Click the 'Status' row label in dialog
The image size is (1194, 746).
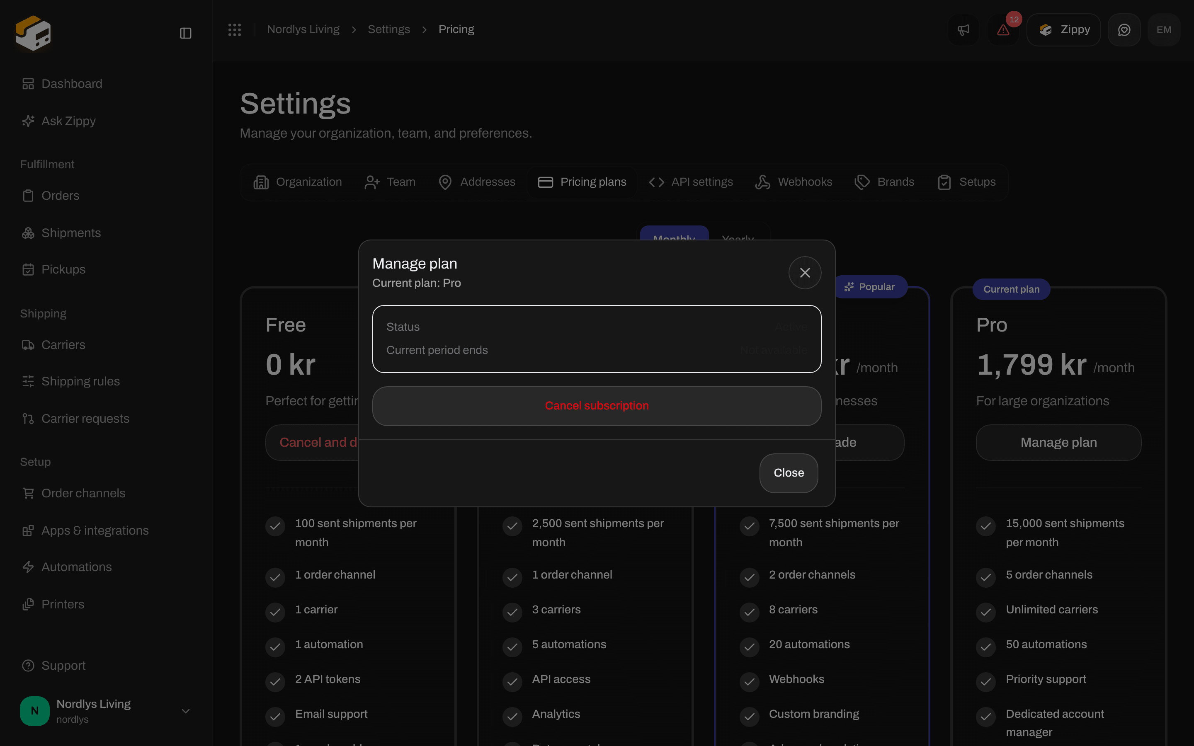point(403,327)
